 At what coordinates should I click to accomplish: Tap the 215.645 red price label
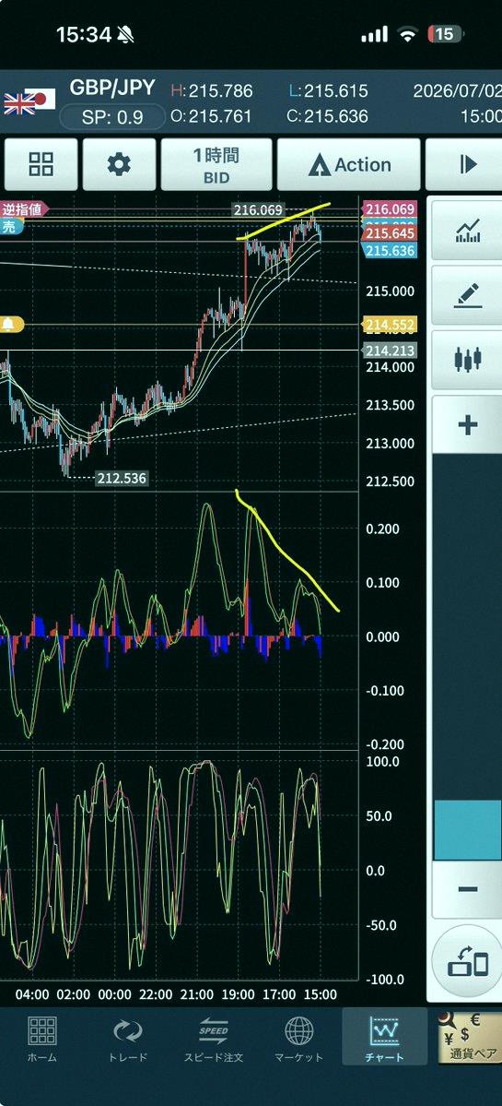coord(389,234)
